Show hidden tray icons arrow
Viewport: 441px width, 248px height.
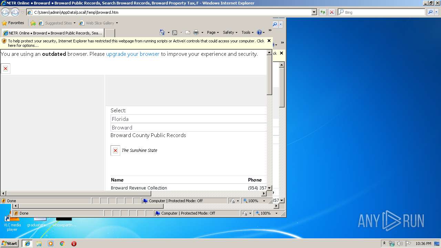point(384,244)
